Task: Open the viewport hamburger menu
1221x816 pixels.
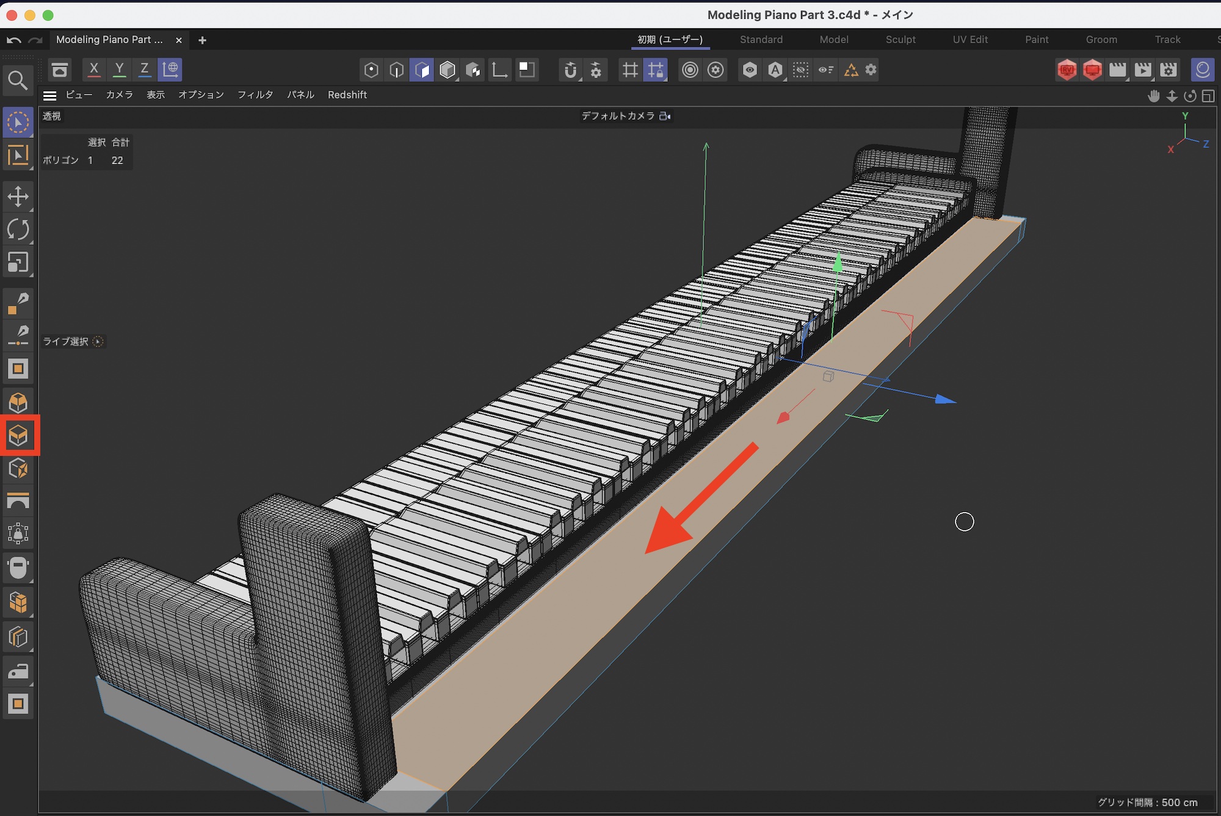Action: (50, 95)
